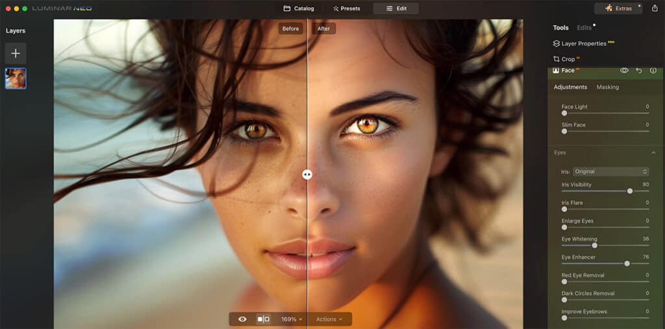
Task: Click the Improve Eyebrows slider
Action: pos(605,318)
